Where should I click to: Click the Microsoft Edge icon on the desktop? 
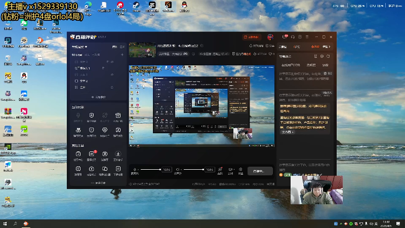point(88,8)
